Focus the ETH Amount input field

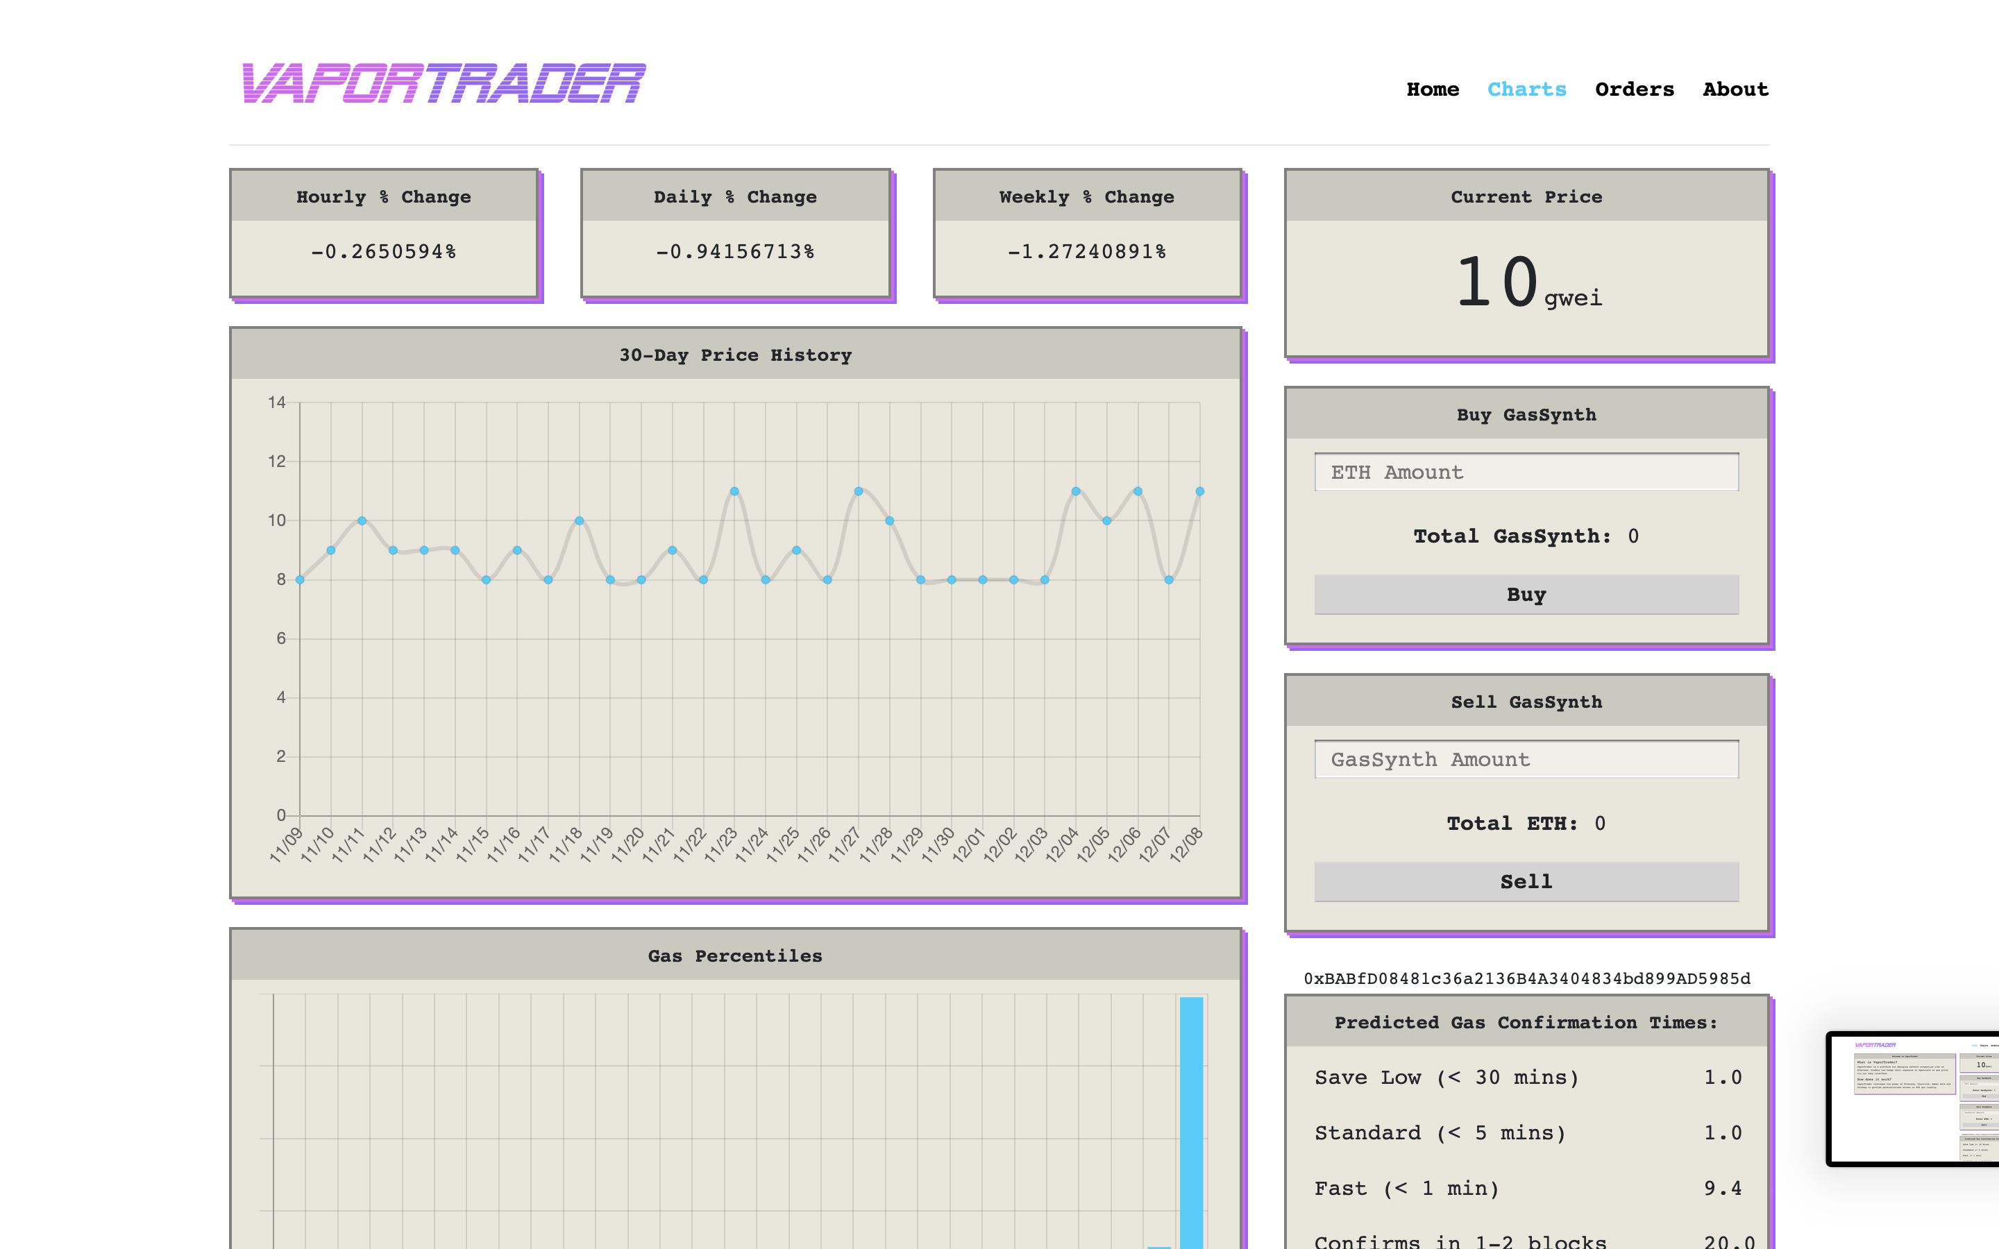(1526, 473)
